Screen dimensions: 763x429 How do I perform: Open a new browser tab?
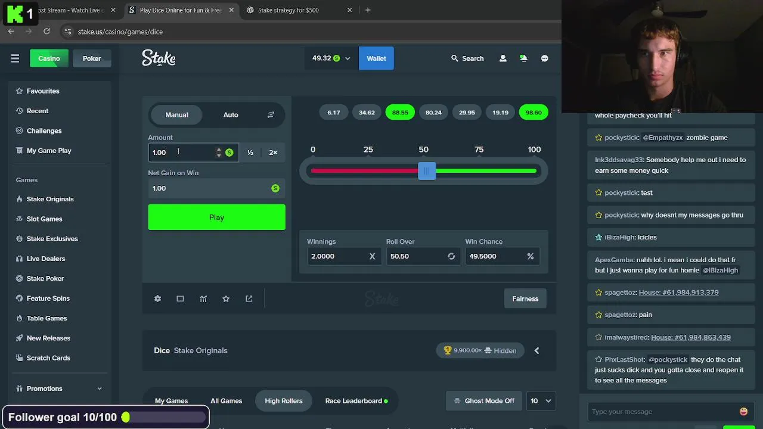pyautogui.click(x=368, y=10)
